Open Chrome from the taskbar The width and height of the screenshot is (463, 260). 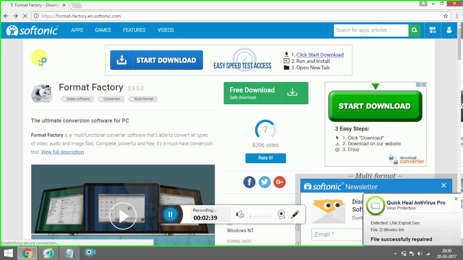point(27,253)
